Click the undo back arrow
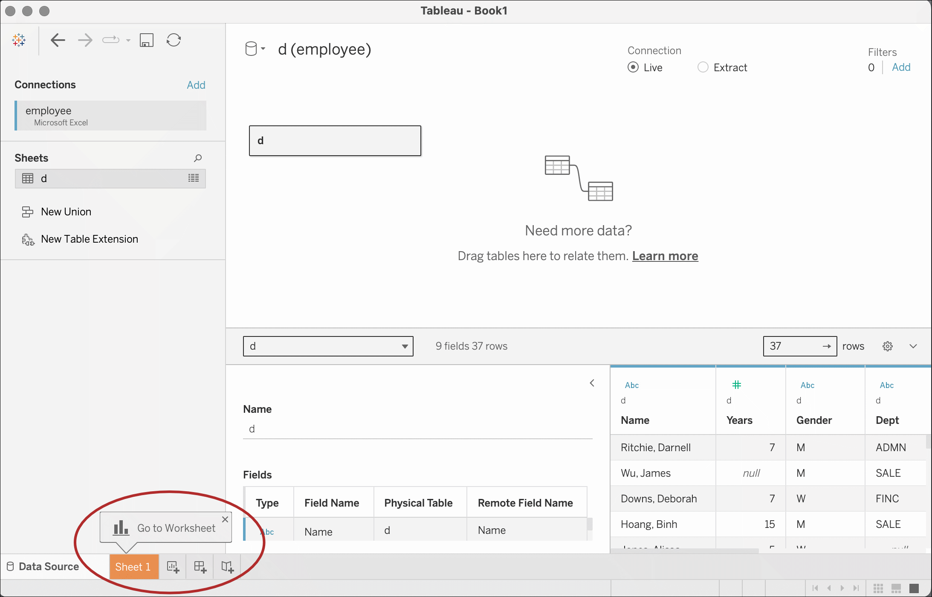 58,40
